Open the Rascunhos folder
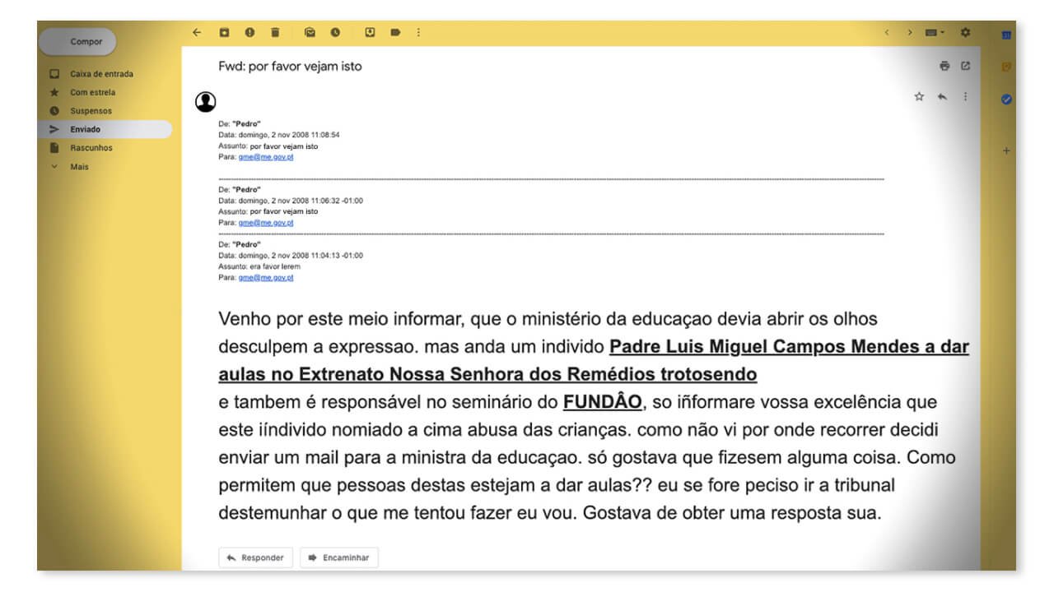Image resolution: width=1054 pixels, height=592 pixels. click(91, 148)
